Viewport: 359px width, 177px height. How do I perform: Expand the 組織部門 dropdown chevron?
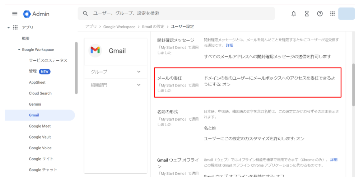click(x=139, y=85)
